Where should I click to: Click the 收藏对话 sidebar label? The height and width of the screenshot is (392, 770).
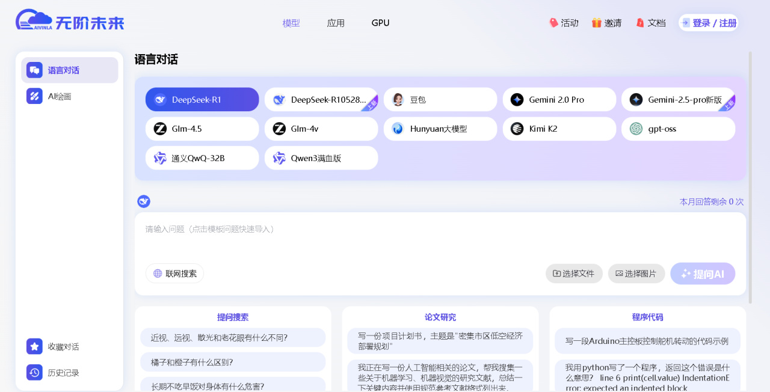[x=63, y=347]
